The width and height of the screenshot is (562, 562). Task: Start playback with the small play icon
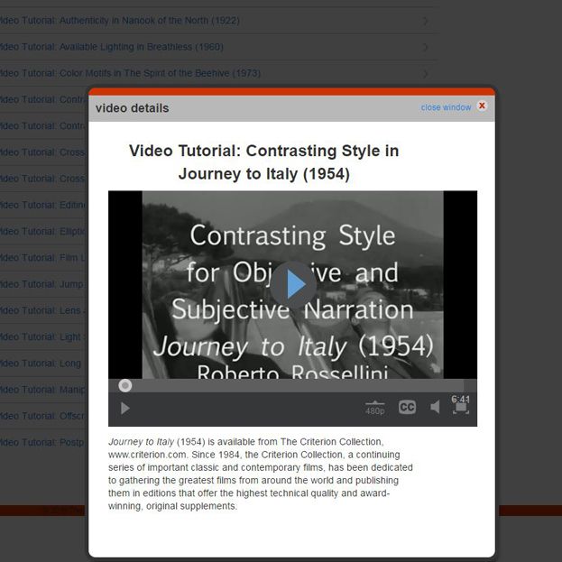pyautogui.click(x=124, y=409)
